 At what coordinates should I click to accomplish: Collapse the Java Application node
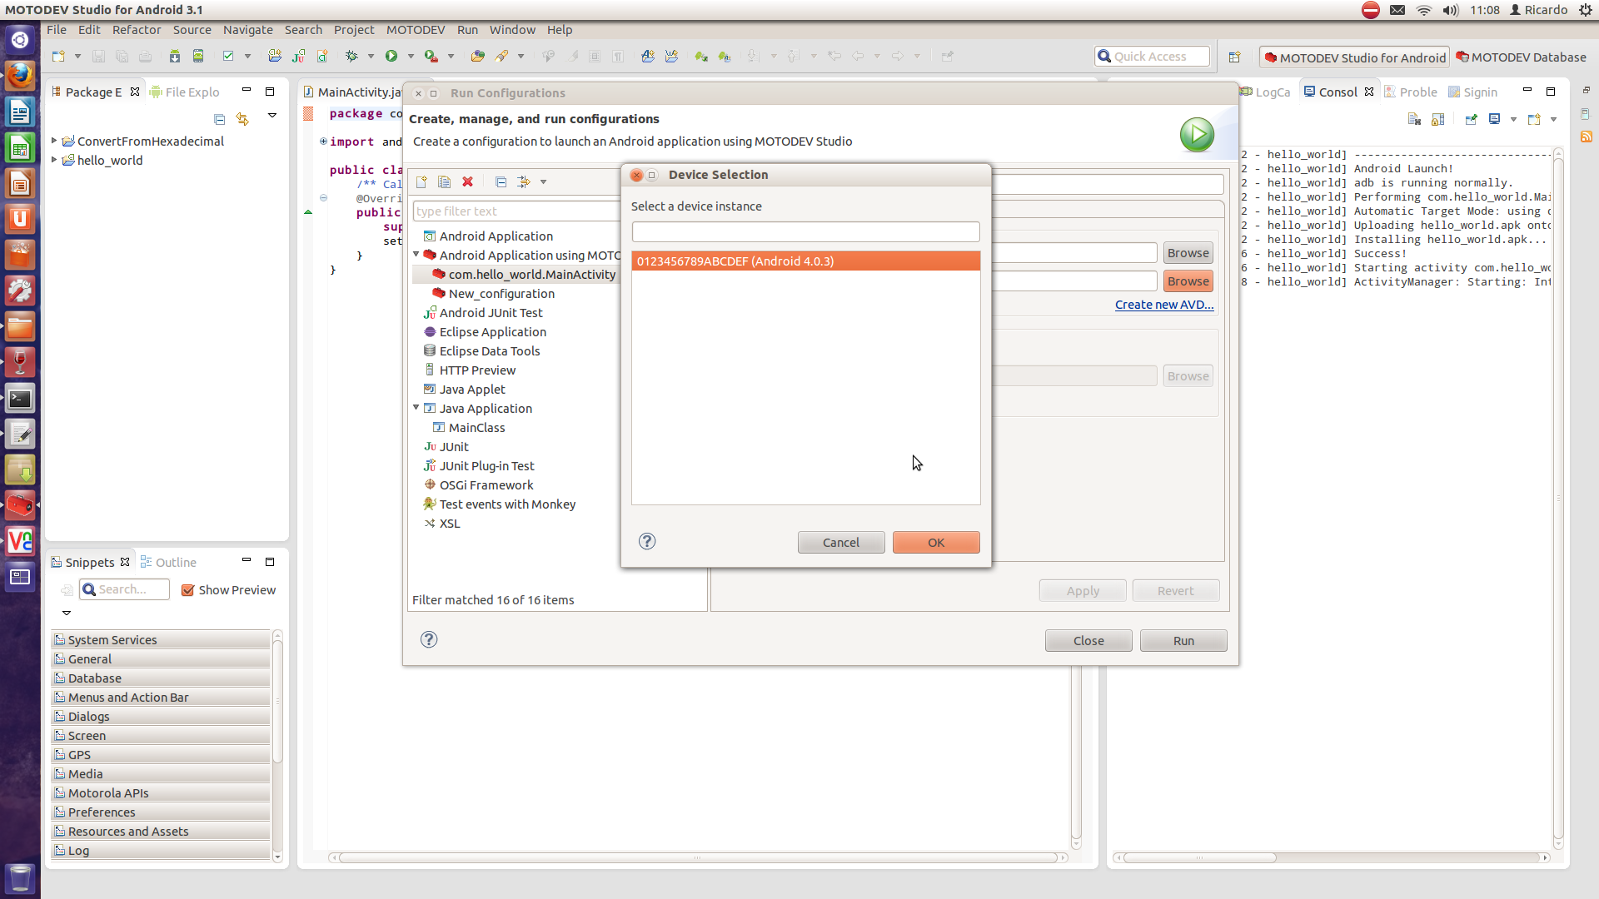416,408
